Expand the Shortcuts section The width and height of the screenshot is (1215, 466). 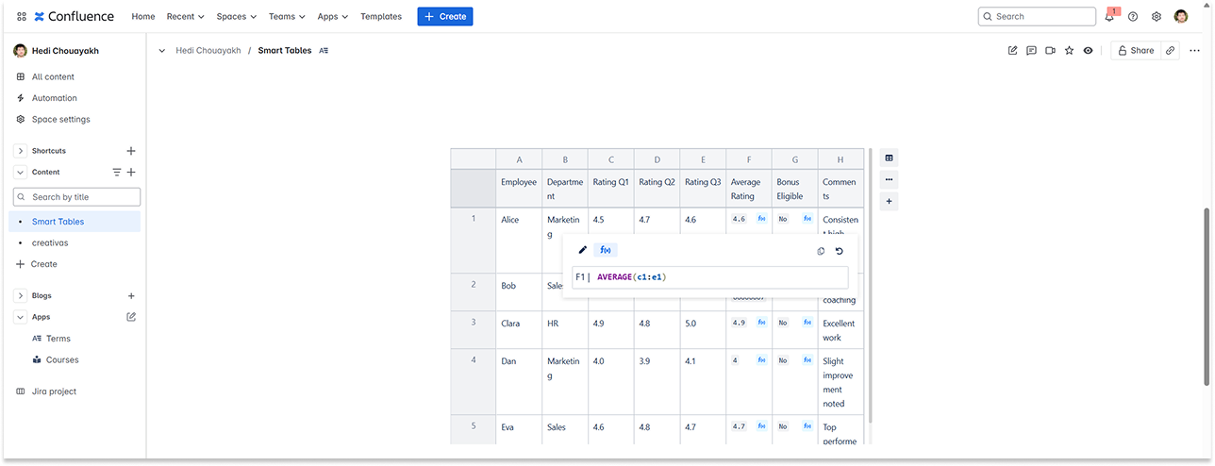pos(21,151)
